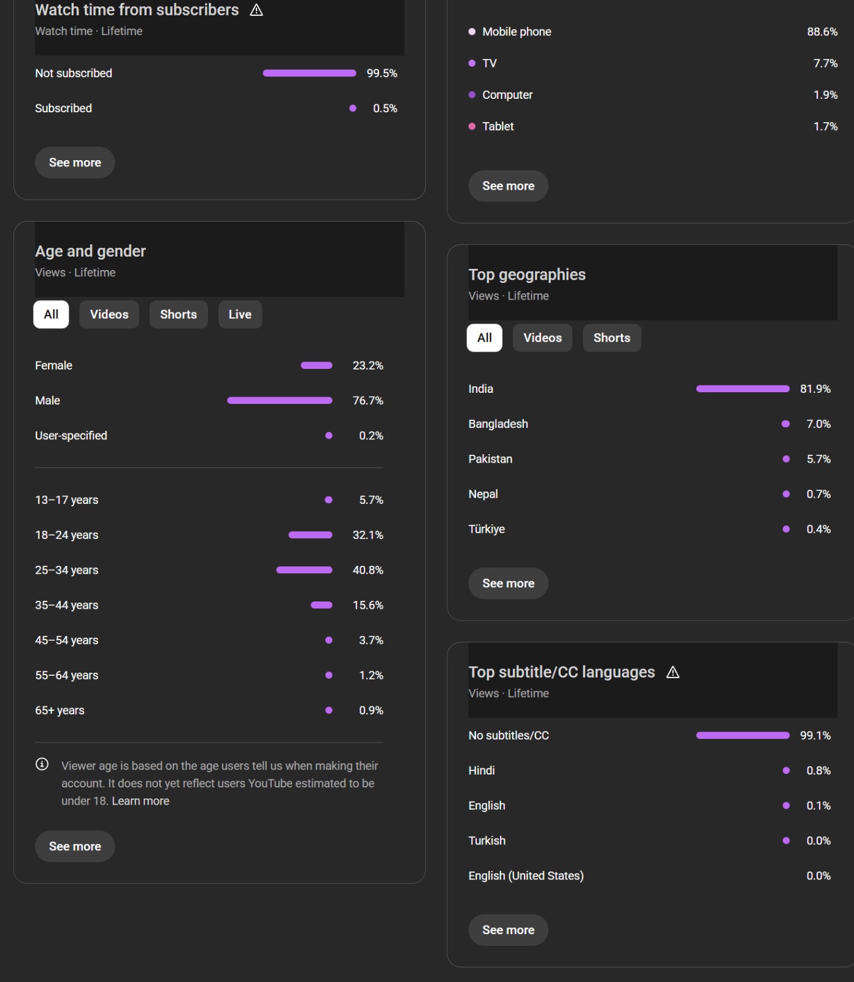The height and width of the screenshot is (982, 854).
Task: Click the info icon beside viewer age note
Action: point(42,764)
